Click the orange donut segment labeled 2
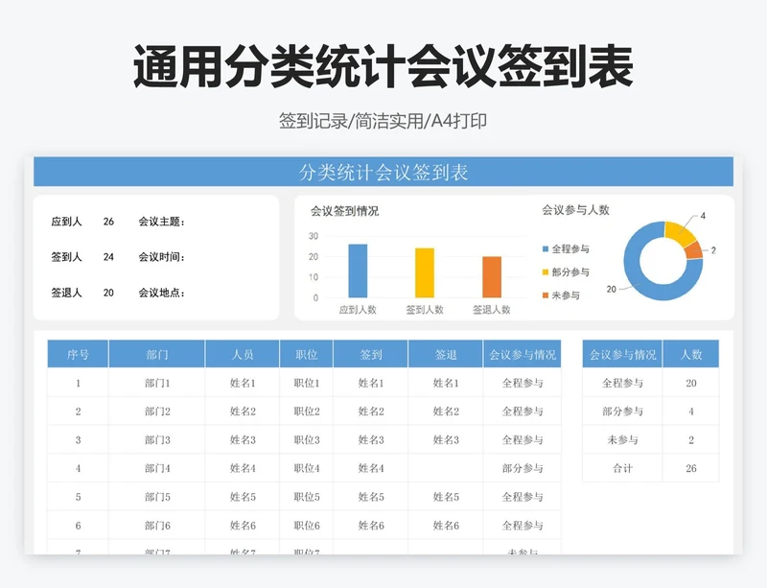The height and width of the screenshot is (588, 767). (695, 250)
